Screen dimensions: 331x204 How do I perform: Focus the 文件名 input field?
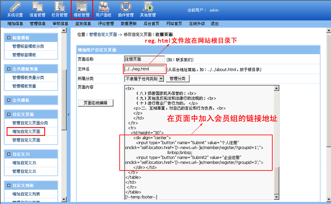pos(144,69)
